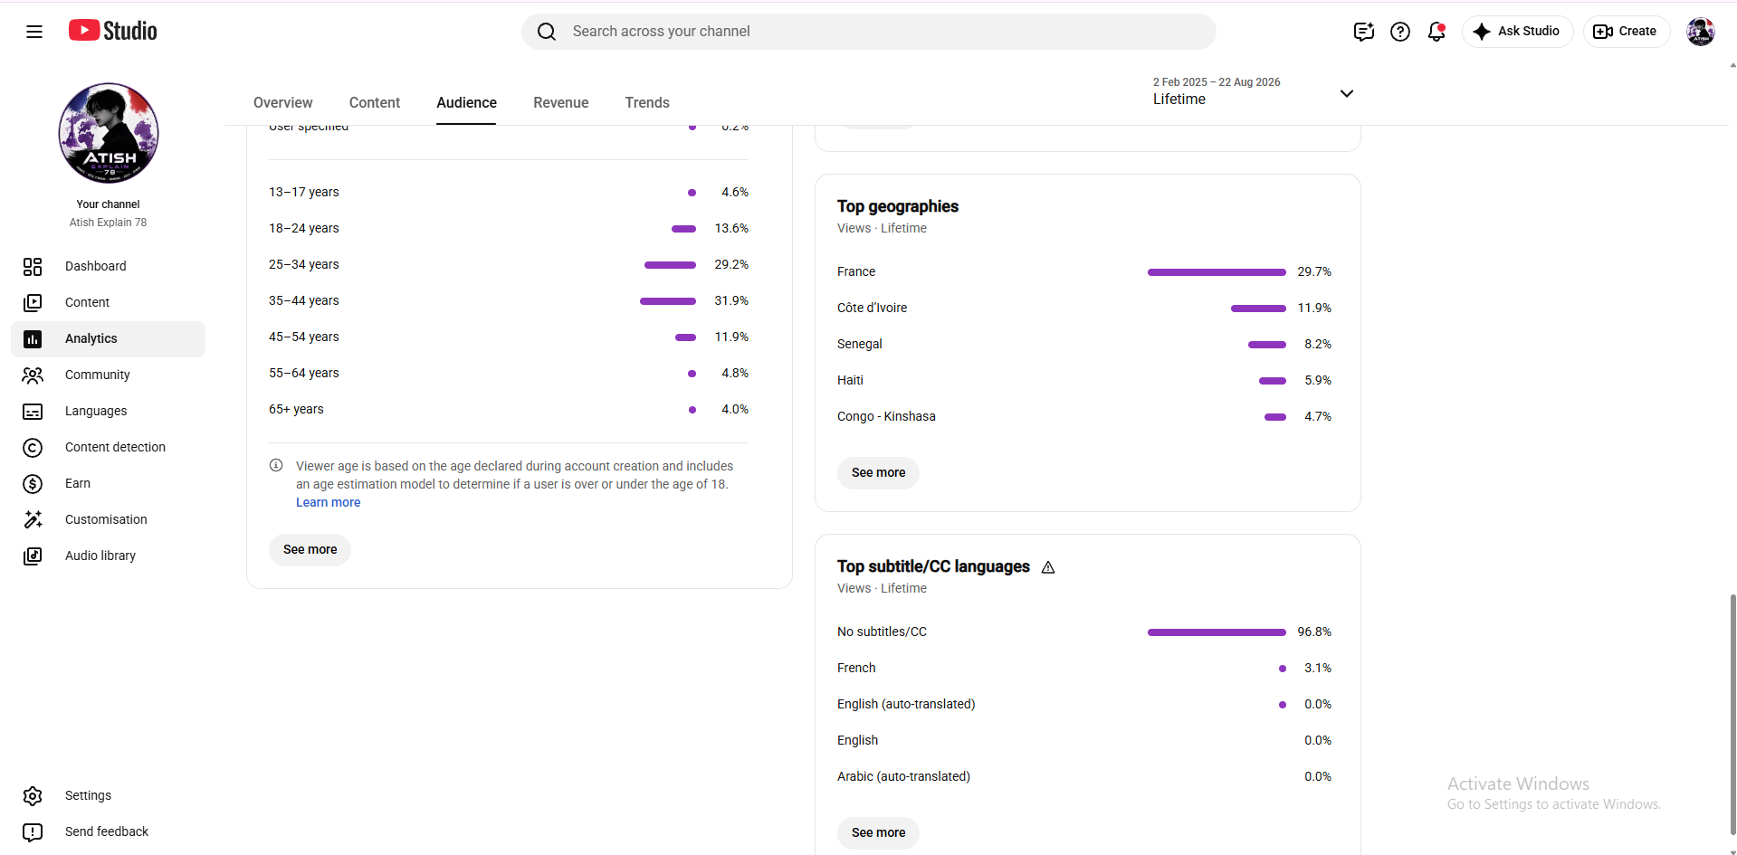Click the Community sidebar icon

tap(33, 375)
